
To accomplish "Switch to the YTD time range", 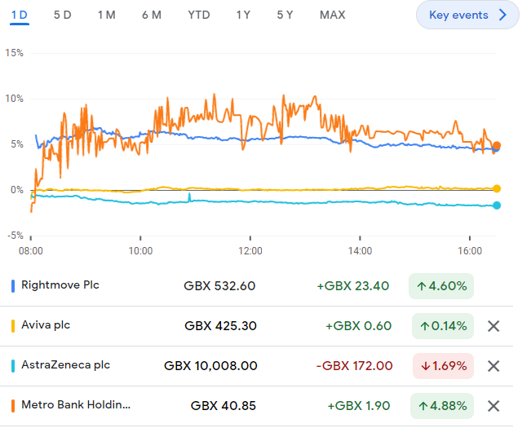I will [199, 15].
